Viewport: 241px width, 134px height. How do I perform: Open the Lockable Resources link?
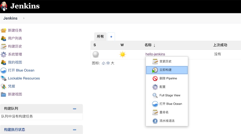point(24,78)
